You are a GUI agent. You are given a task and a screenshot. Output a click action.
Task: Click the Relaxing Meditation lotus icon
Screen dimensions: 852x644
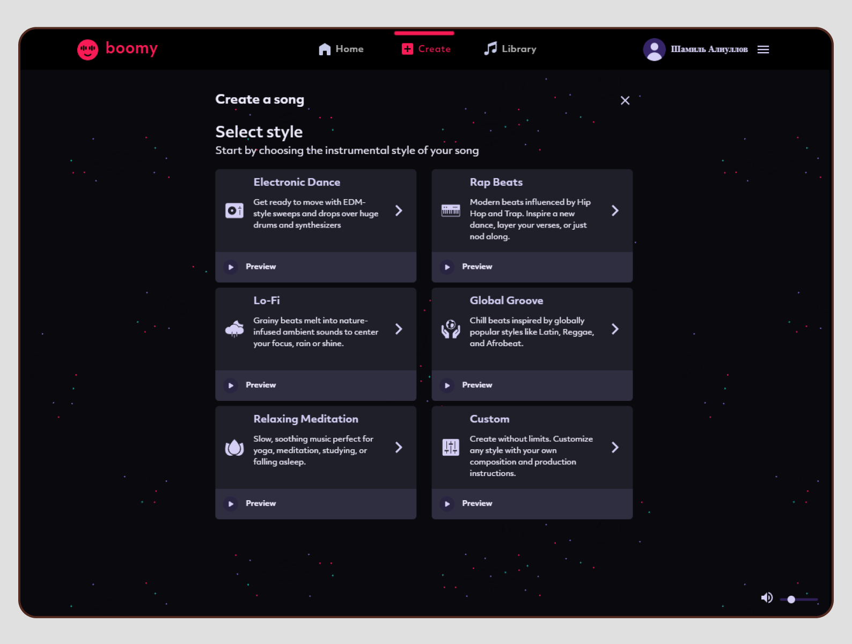point(234,448)
